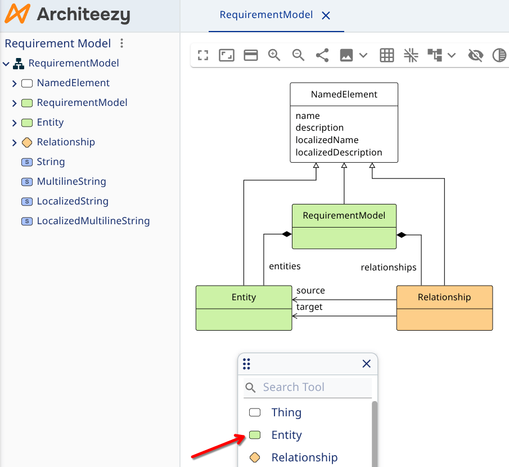Image resolution: width=509 pixels, height=467 pixels.
Task: Click the share diagram icon
Action: click(322, 55)
